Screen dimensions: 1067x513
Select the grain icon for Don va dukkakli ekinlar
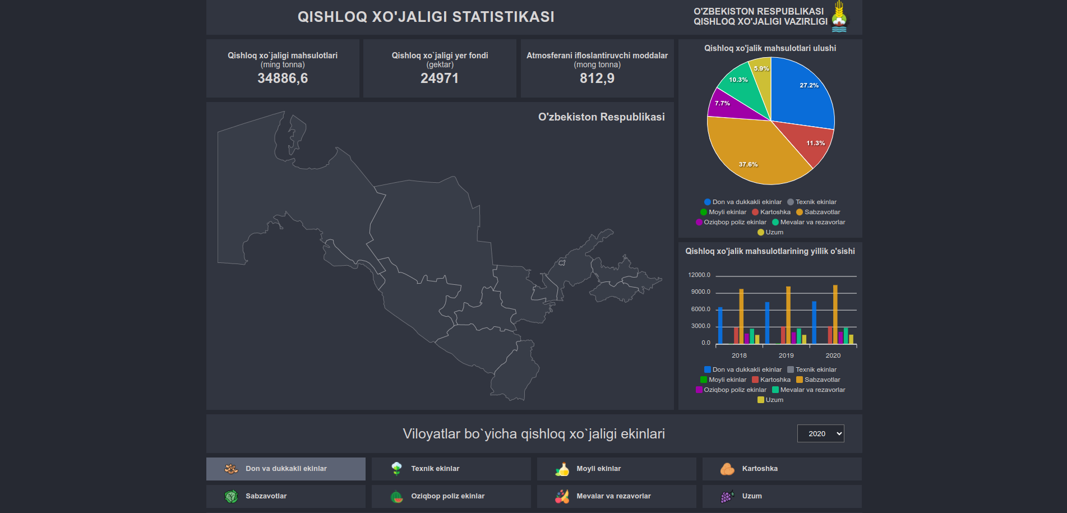click(x=230, y=469)
